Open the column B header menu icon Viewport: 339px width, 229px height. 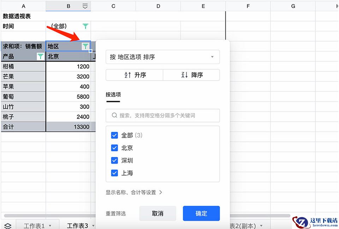(85, 6)
